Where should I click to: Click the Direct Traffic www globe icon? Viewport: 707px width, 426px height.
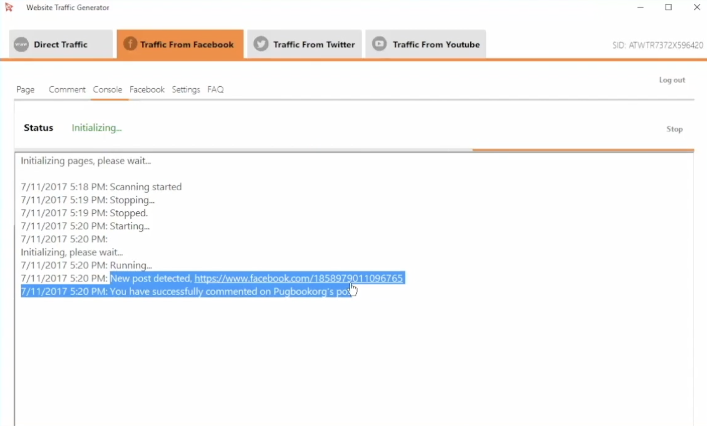[x=21, y=44]
